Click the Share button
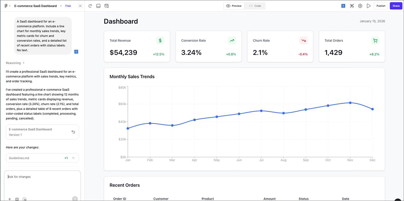The image size is (404, 201). click(x=396, y=6)
